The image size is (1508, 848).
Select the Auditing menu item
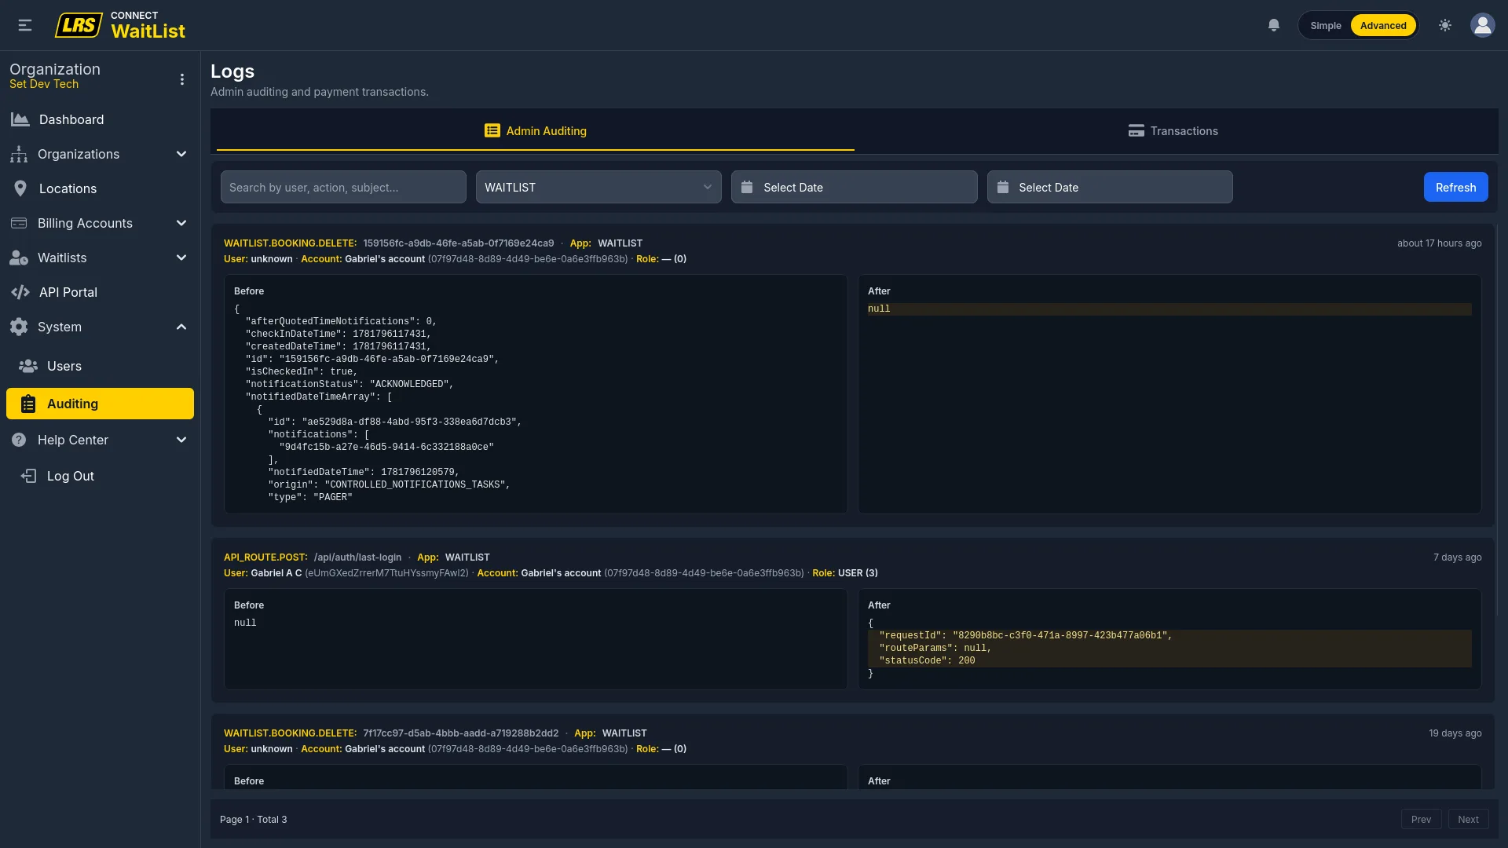(x=100, y=404)
